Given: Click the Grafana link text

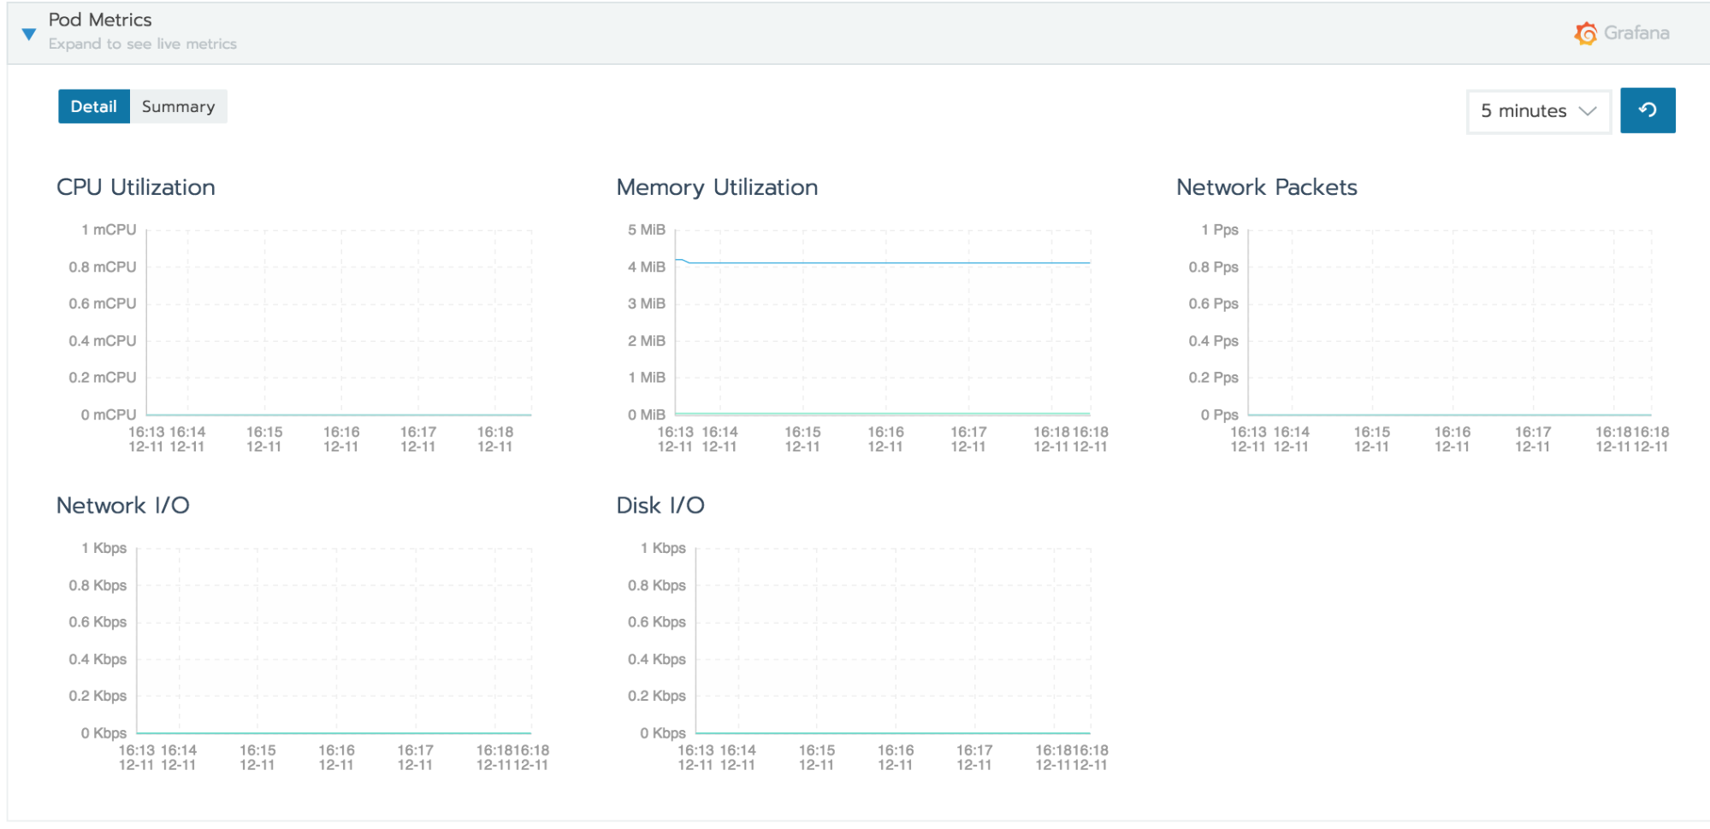Looking at the screenshot, I should pos(1636,32).
